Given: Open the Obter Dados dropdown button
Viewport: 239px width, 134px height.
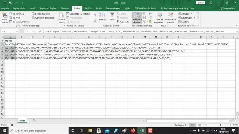Looking at the screenshot, I should point(4,18).
